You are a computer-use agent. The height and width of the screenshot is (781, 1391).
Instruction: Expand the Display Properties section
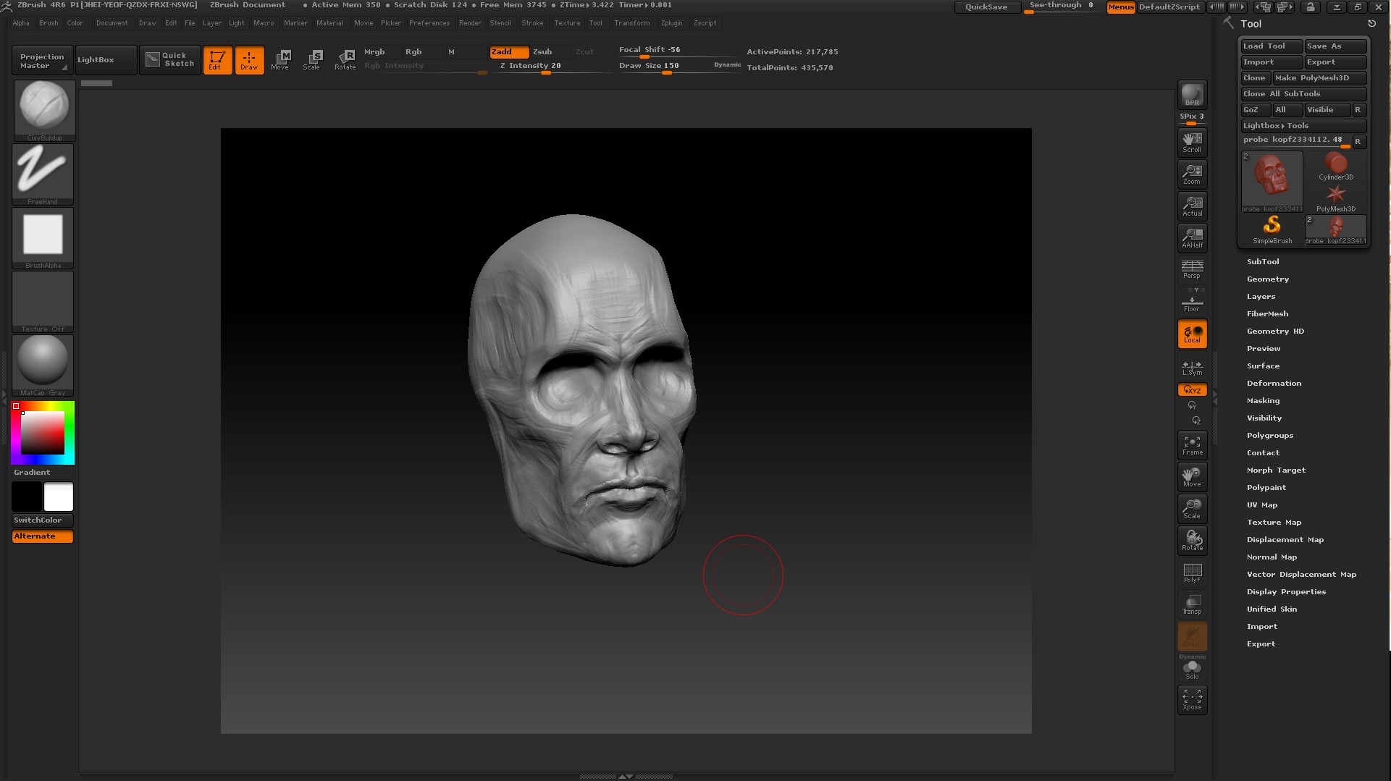[x=1286, y=592]
